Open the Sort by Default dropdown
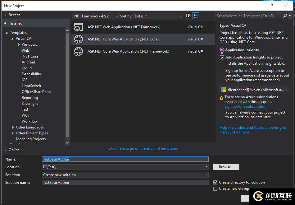This screenshot has width=295, height=205. click(x=158, y=16)
